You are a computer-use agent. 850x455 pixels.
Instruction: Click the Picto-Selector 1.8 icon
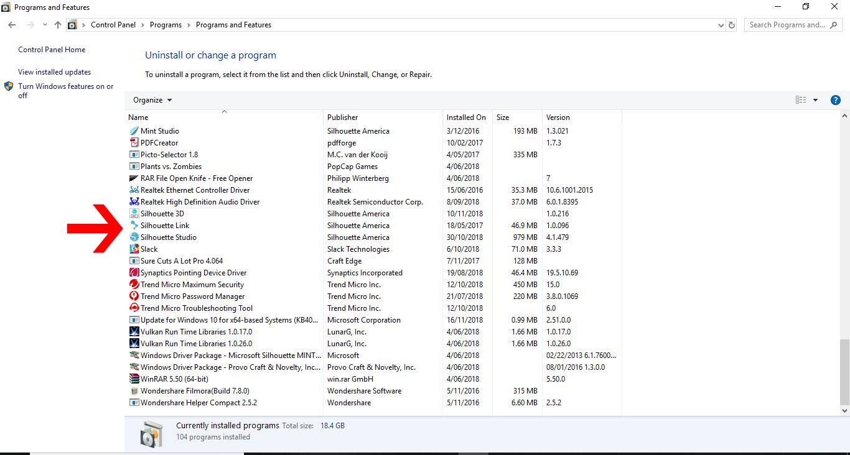click(134, 155)
